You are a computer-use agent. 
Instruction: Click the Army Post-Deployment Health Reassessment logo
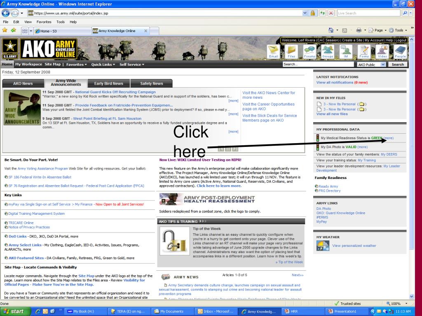coord(207,200)
